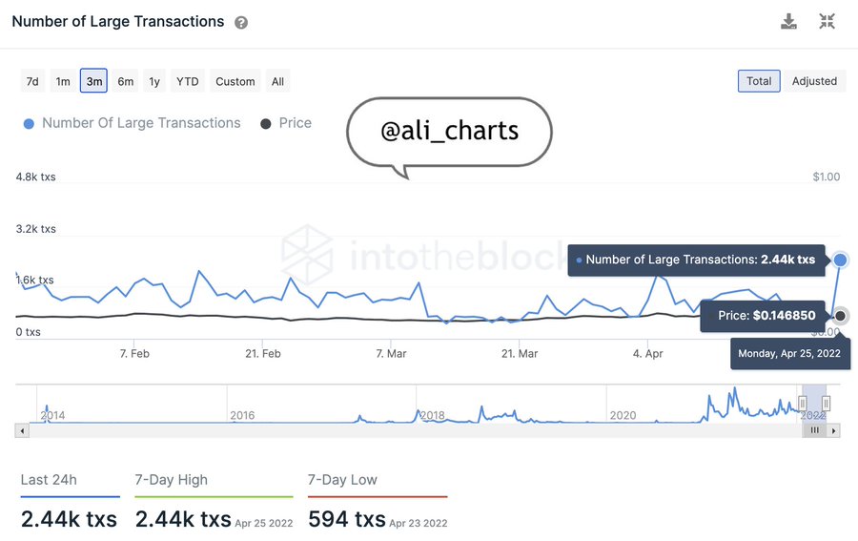
Task: Open the Custom date range picker
Action: coord(235,81)
